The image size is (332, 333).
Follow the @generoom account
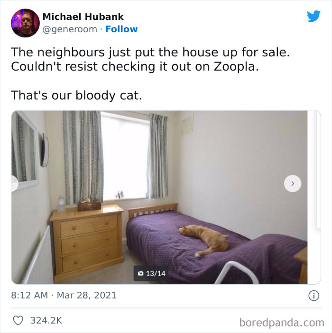click(x=121, y=29)
